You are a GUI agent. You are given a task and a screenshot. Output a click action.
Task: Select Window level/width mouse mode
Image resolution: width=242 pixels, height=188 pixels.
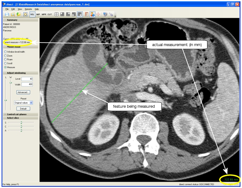point(5,52)
